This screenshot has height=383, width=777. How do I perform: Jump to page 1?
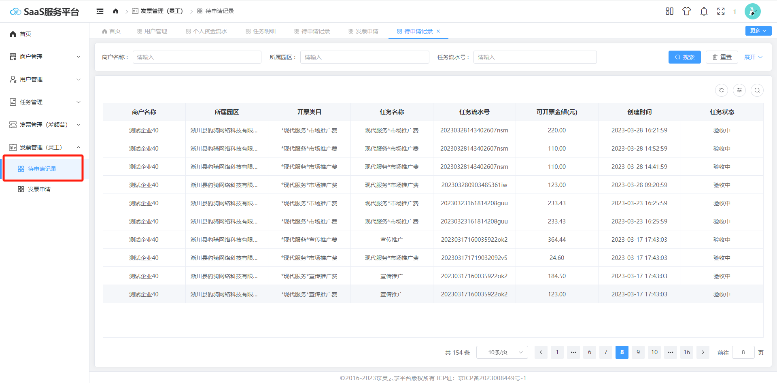tap(557, 352)
